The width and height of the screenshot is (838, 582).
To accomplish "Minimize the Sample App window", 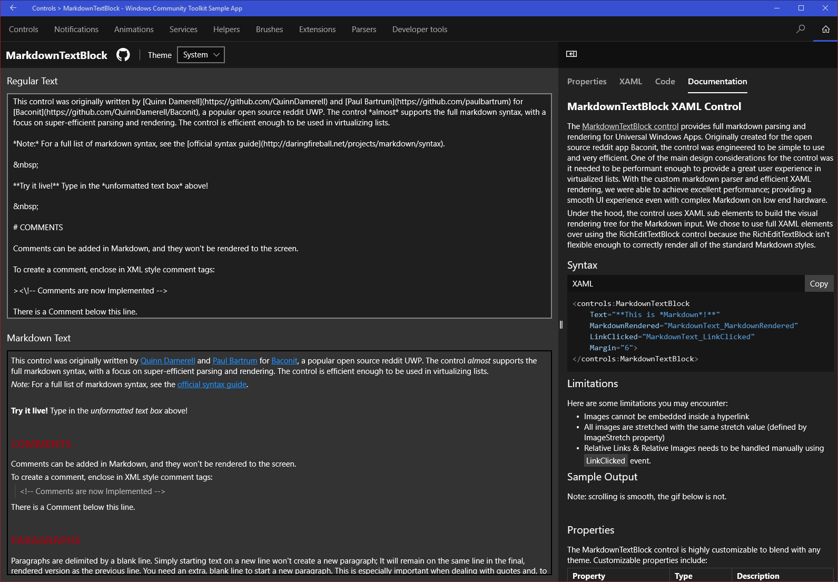I will pos(777,8).
